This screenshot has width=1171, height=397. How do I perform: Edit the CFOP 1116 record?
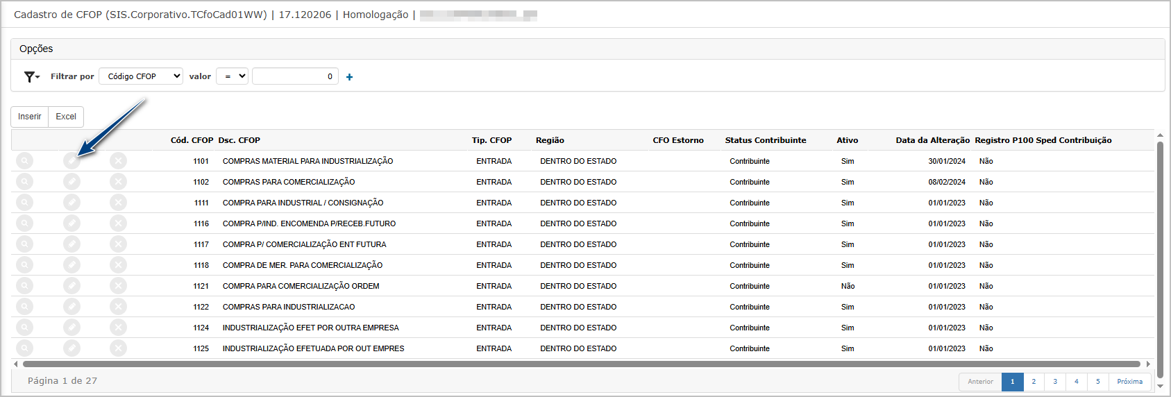(71, 223)
